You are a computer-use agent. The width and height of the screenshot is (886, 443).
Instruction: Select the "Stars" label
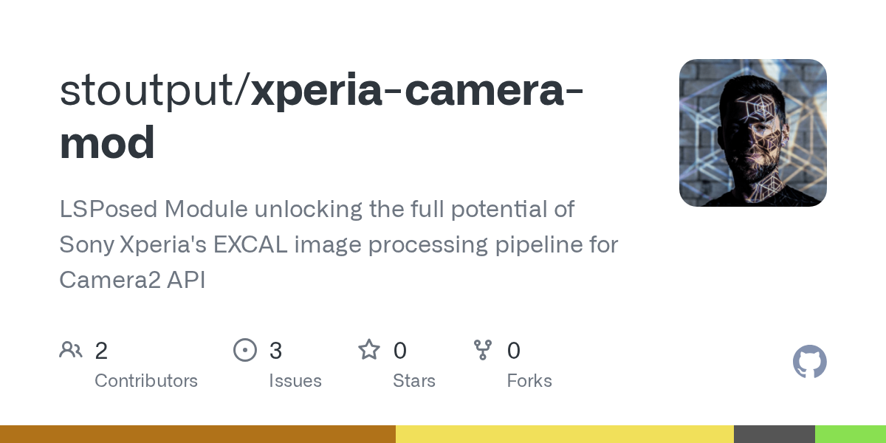414,381
